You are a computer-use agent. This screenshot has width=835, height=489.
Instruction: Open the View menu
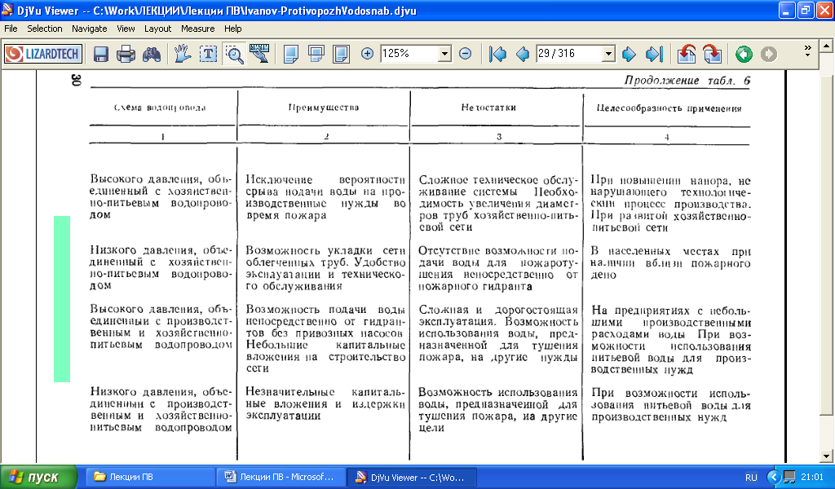point(126,29)
